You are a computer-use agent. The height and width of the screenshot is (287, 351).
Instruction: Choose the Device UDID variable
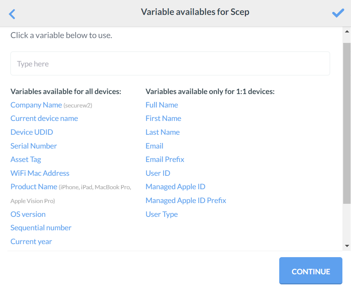pos(32,132)
